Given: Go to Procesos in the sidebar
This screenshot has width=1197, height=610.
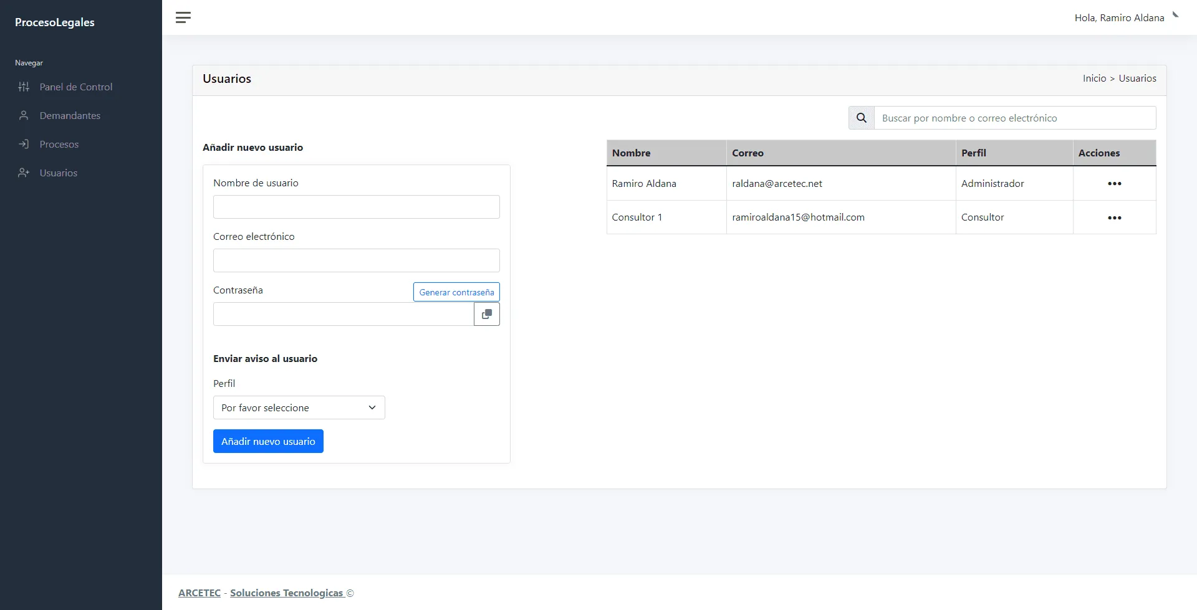Looking at the screenshot, I should [59, 145].
